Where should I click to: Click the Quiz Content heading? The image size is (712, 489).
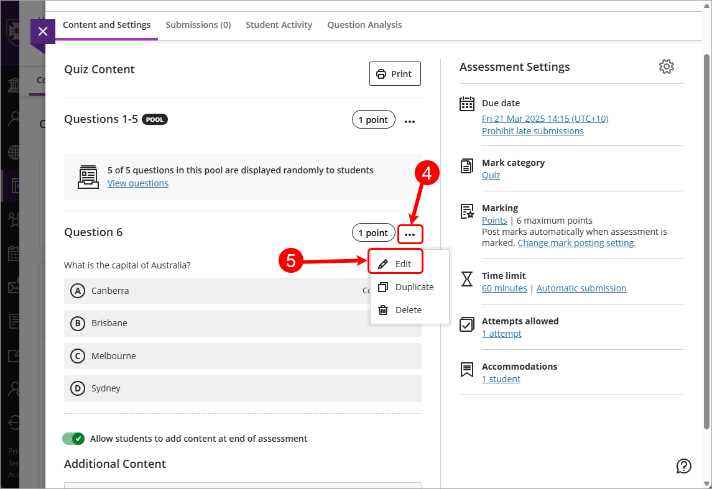click(x=99, y=70)
